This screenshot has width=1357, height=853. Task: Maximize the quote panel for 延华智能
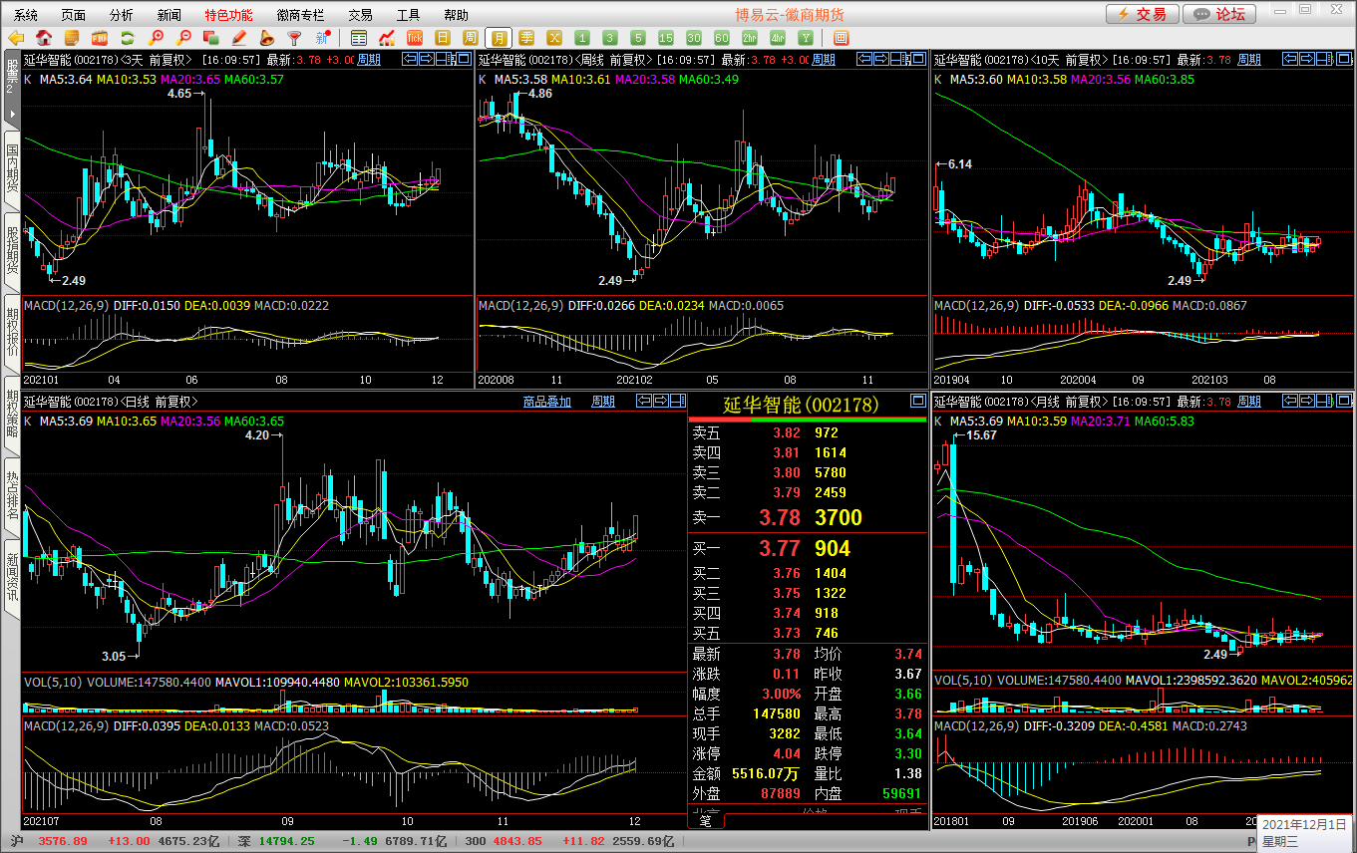[x=917, y=402]
